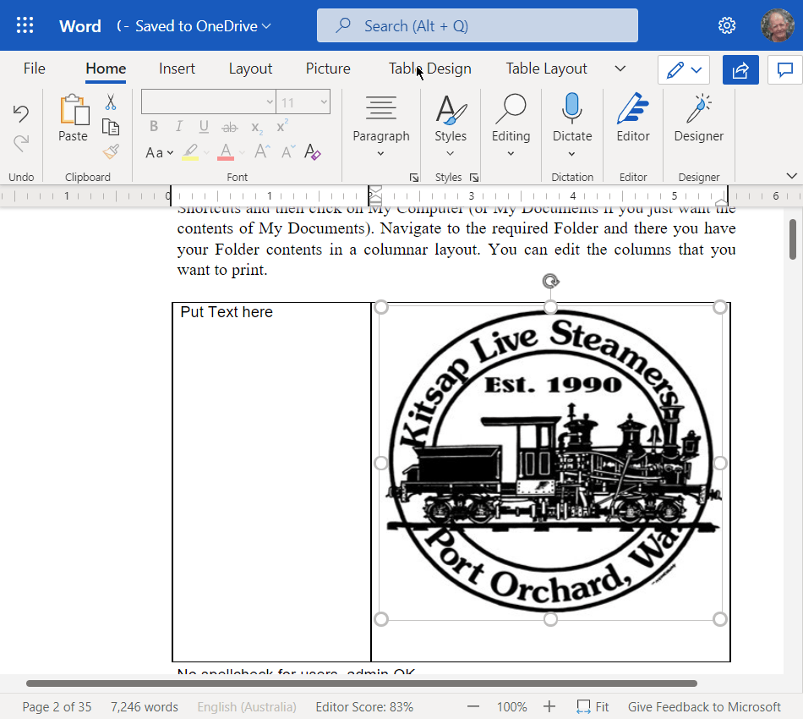Image resolution: width=803 pixels, height=719 pixels.
Task: Click the Undo arrow icon
Action: 21,113
